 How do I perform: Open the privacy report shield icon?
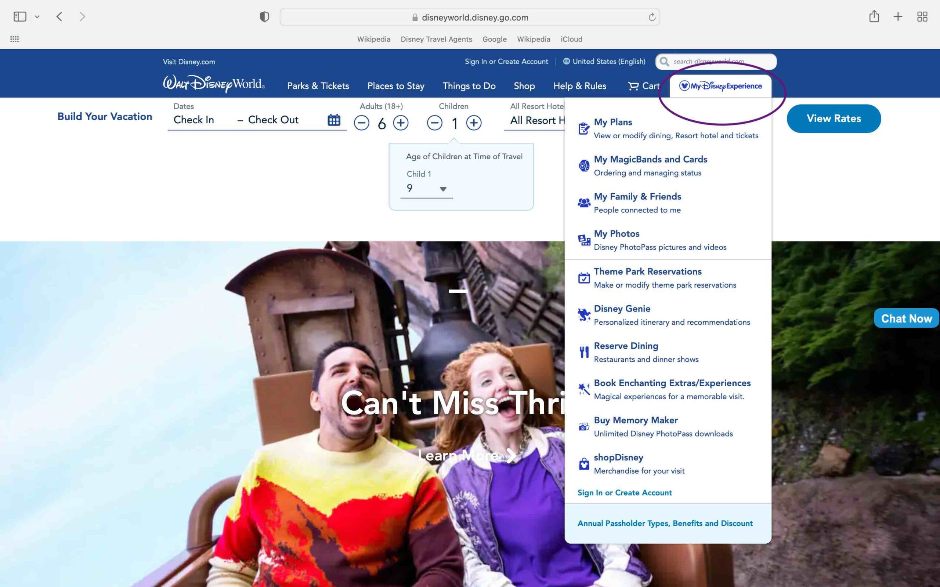(x=264, y=17)
